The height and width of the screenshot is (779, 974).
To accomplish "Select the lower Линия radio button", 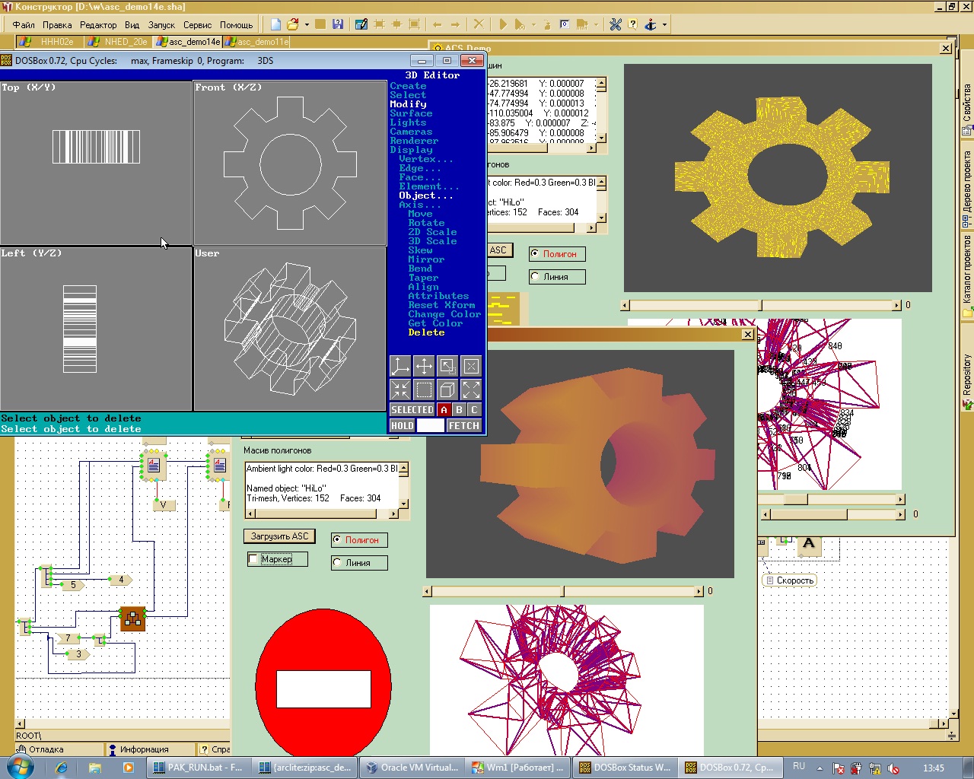I will click(x=337, y=563).
